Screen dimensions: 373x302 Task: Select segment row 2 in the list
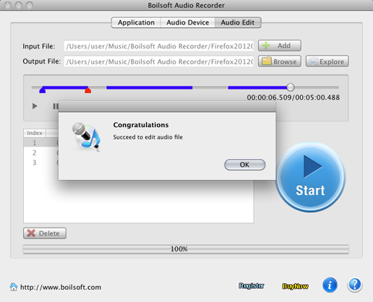pos(41,152)
